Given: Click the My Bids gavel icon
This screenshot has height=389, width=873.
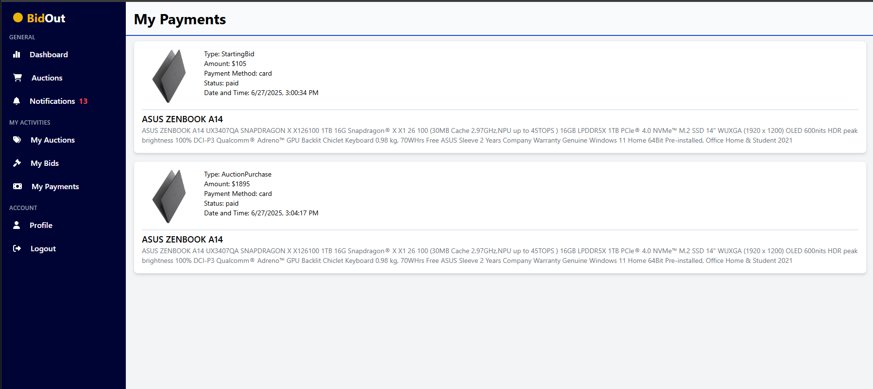Looking at the screenshot, I should click(17, 163).
